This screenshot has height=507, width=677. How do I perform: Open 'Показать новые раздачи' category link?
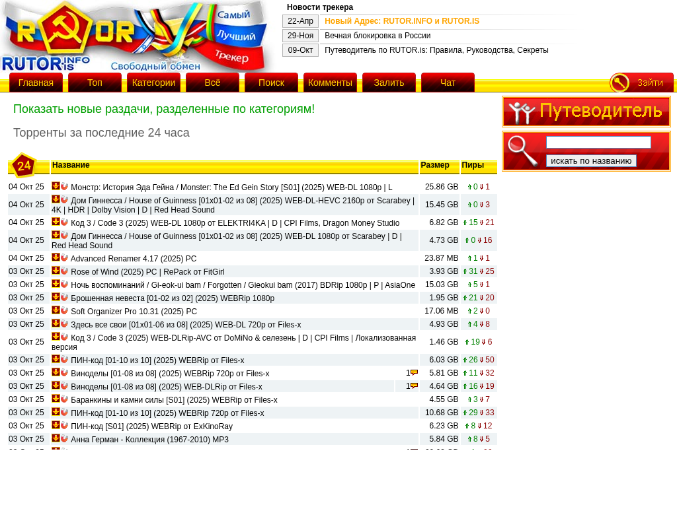click(164, 109)
